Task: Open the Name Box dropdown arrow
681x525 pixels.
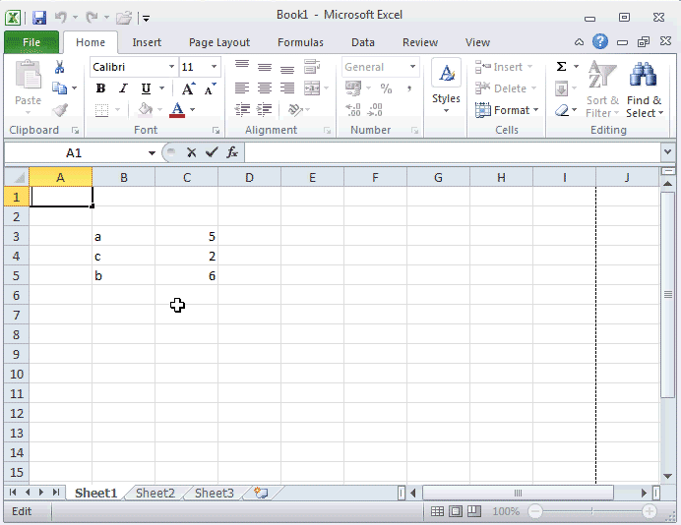Action: click(152, 152)
